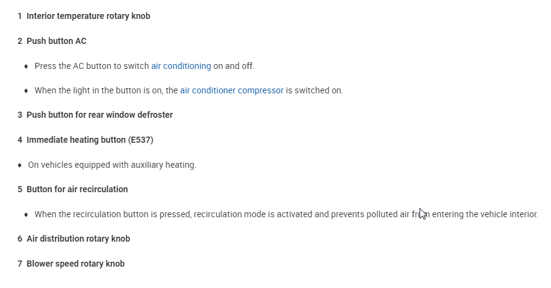Click the "Push button AC" heading
The image size is (551, 288).
[56, 41]
